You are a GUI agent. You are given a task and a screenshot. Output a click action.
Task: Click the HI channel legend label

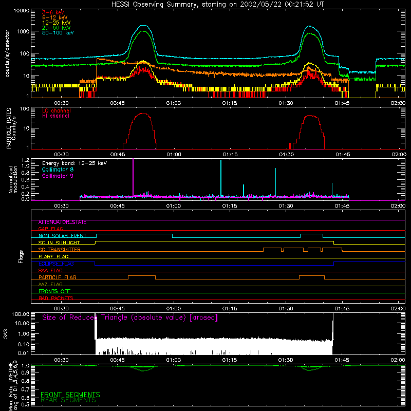point(55,116)
